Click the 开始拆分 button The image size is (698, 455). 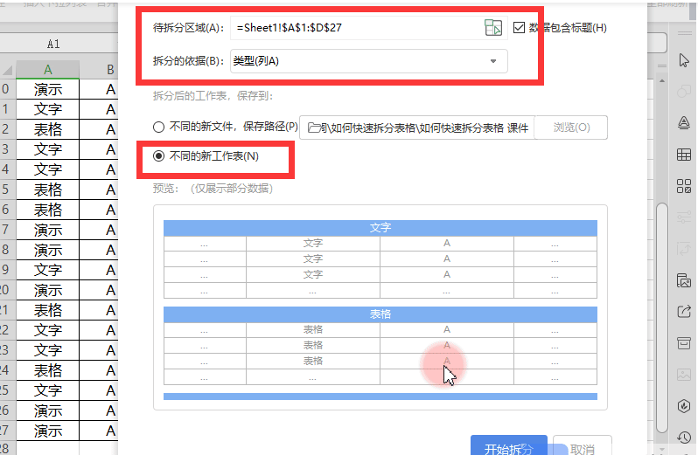click(509, 445)
